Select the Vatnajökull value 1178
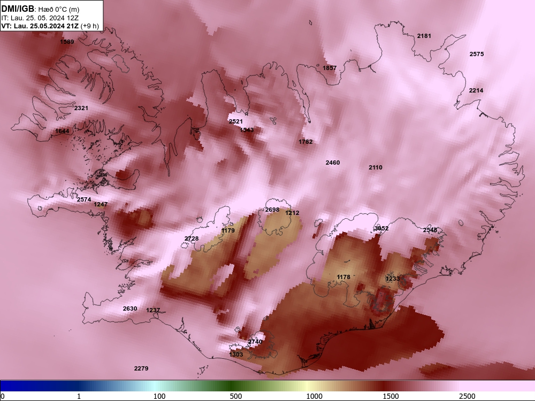Screen dimensions: 535x401 click(x=343, y=277)
